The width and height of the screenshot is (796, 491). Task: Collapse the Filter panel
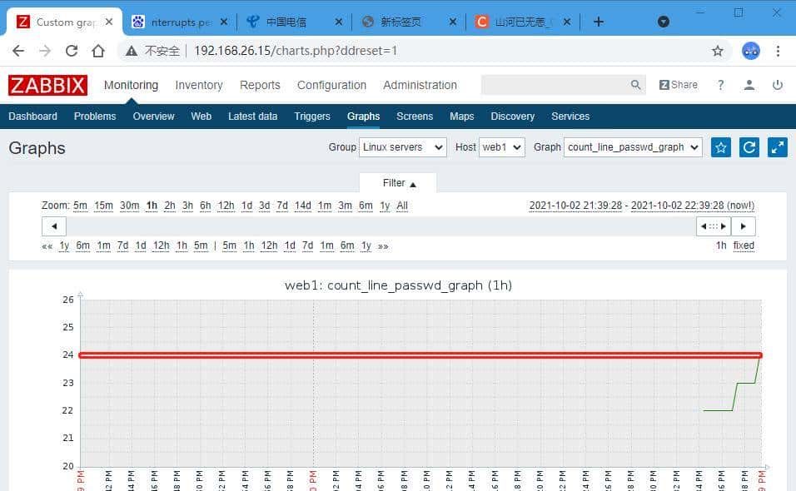point(397,182)
